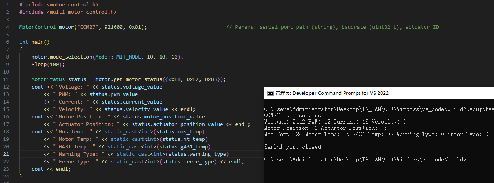The image size is (494, 183).
Task: Click line number 21 in the gutter
Action: 6,154
